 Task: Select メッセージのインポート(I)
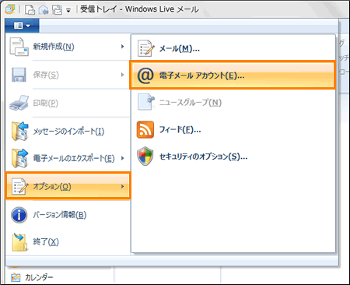coord(68,131)
